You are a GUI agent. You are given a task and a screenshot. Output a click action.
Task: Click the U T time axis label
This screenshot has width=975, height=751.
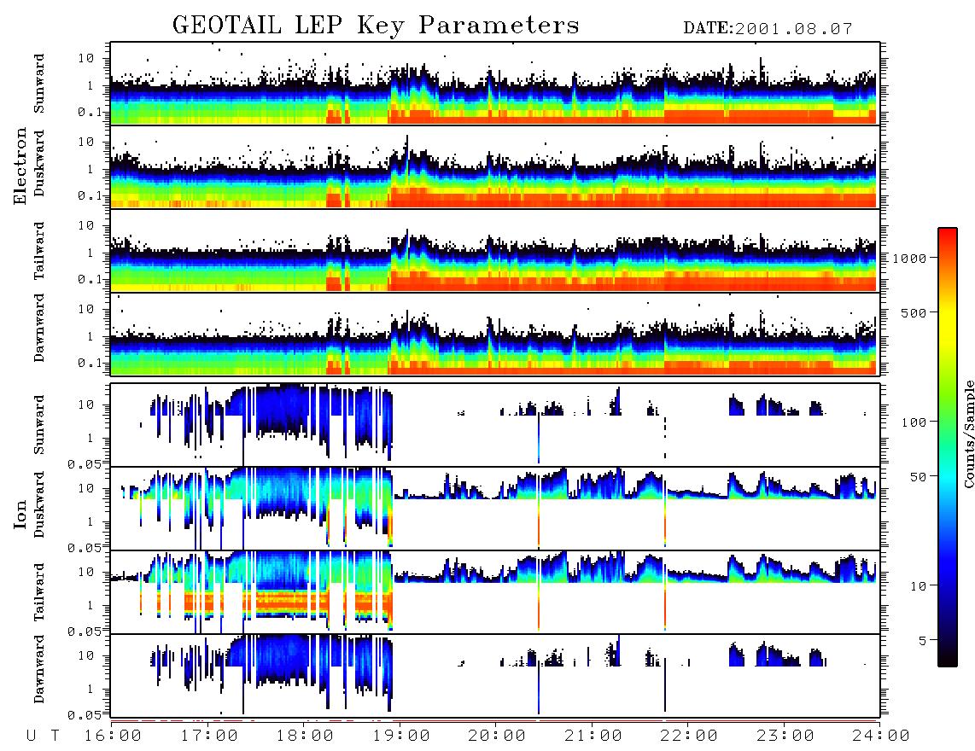pos(44,736)
